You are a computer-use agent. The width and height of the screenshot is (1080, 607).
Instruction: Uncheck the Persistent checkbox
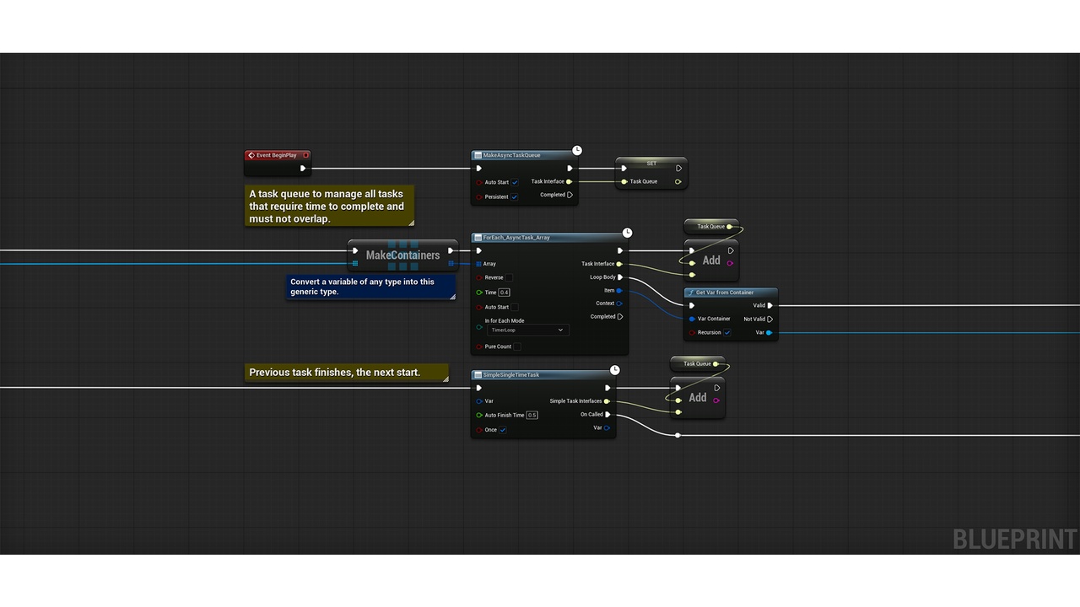(x=515, y=196)
